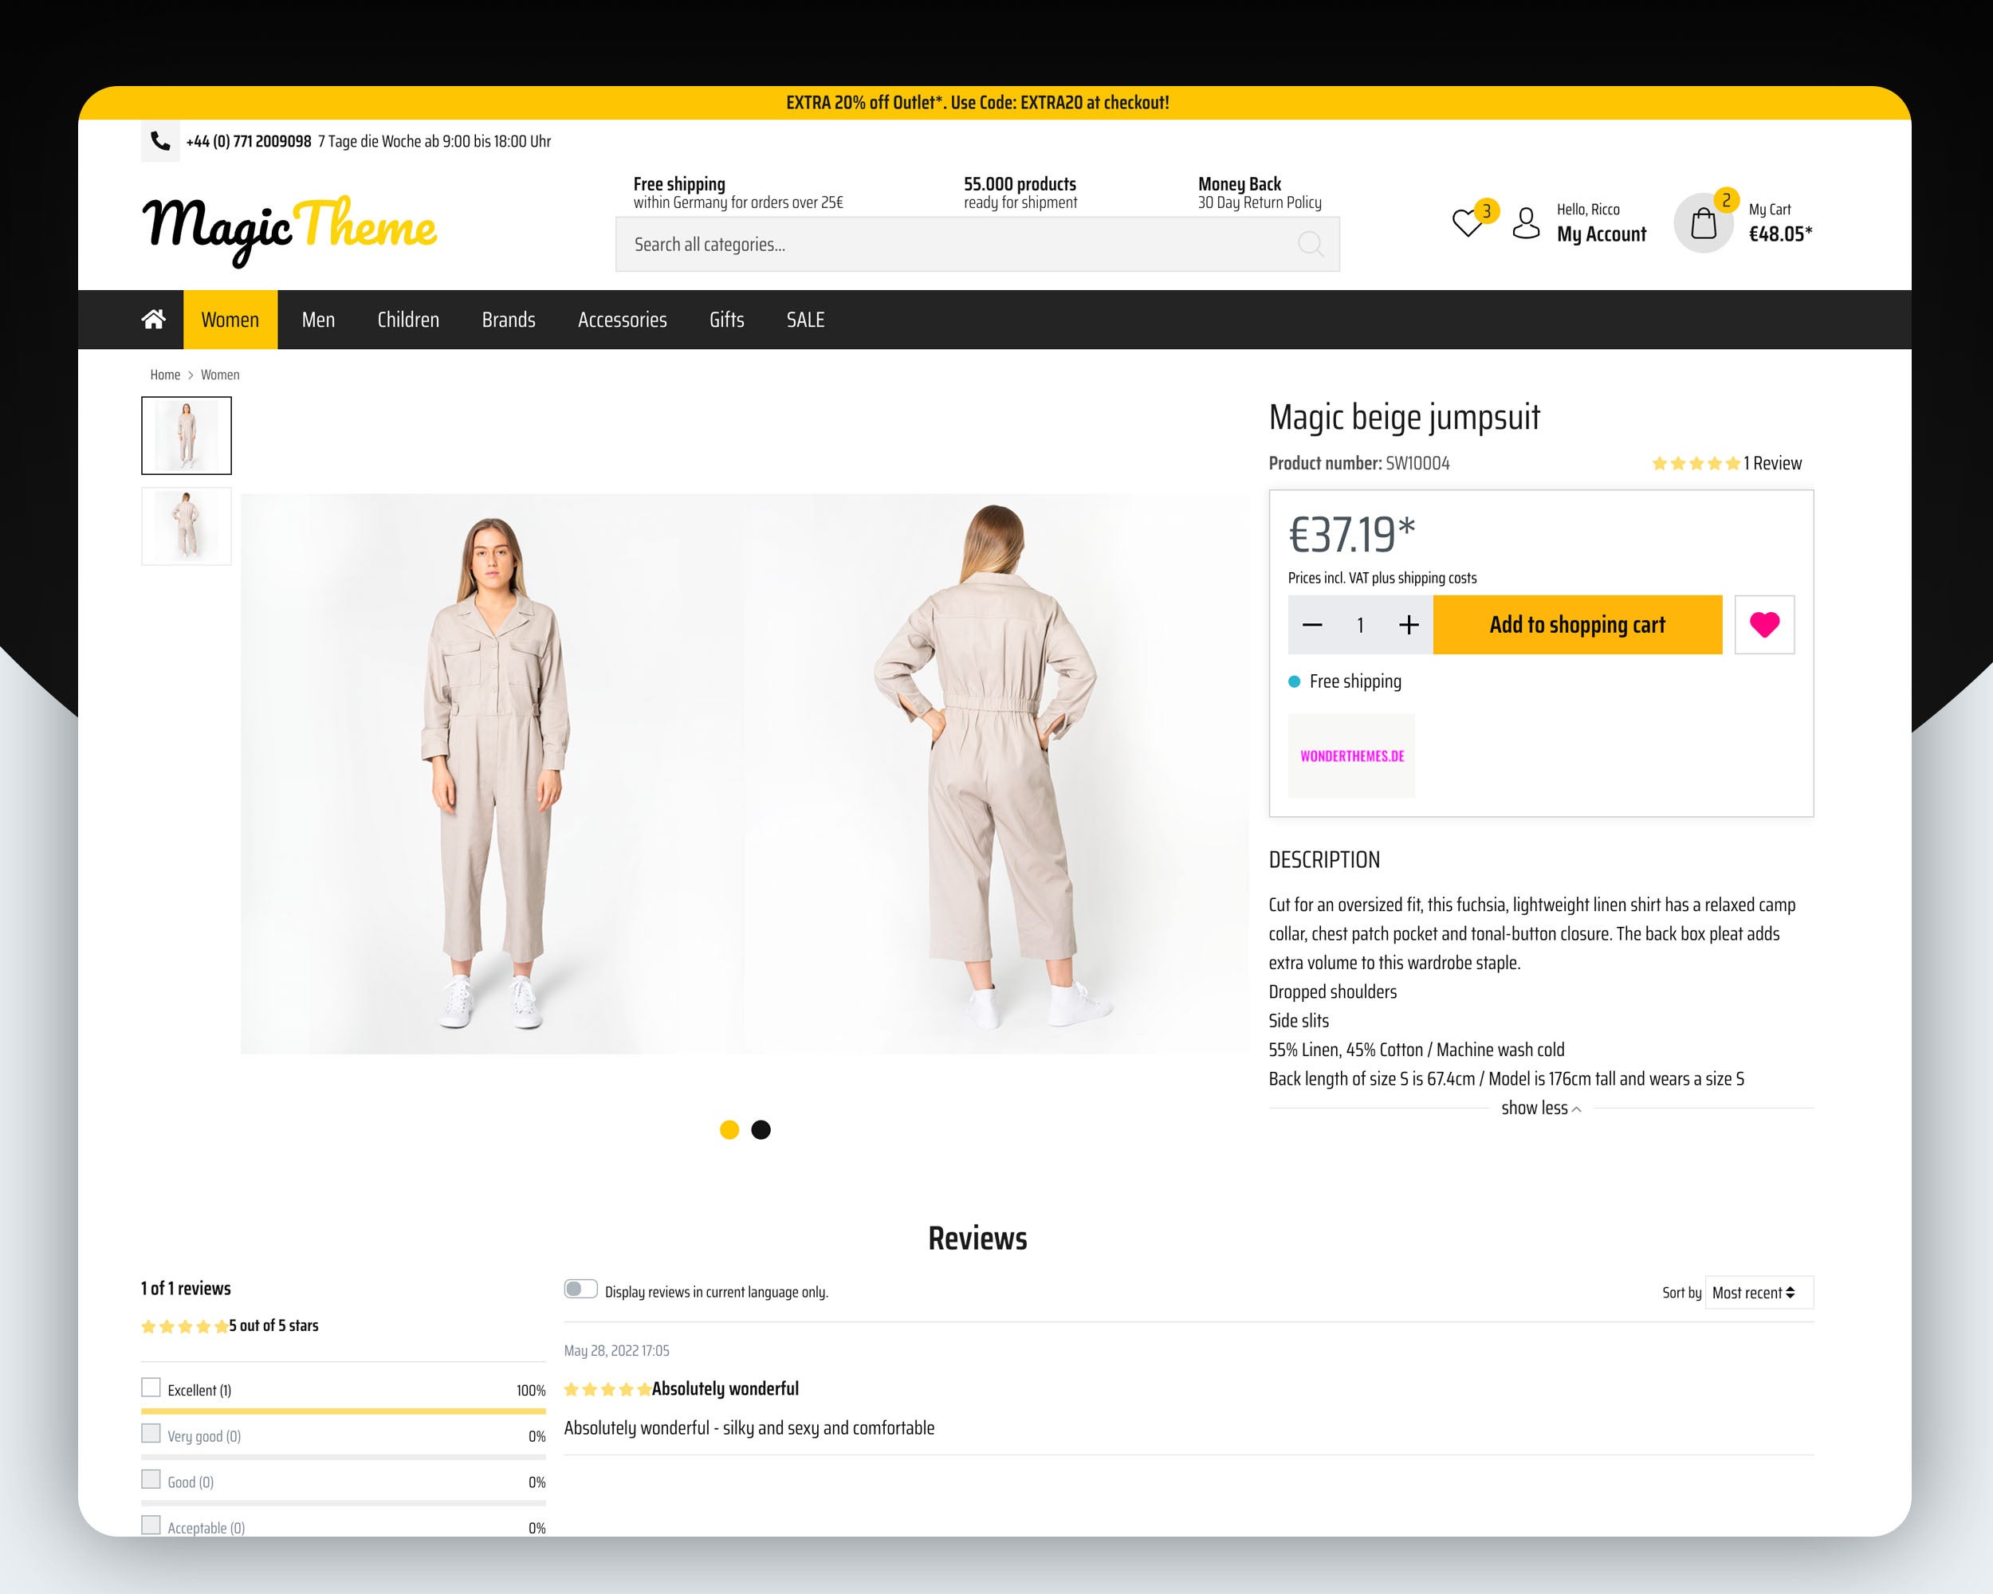Tick the Very good (0) checkbox
1993x1594 pixels.
tap(151, 1433)
